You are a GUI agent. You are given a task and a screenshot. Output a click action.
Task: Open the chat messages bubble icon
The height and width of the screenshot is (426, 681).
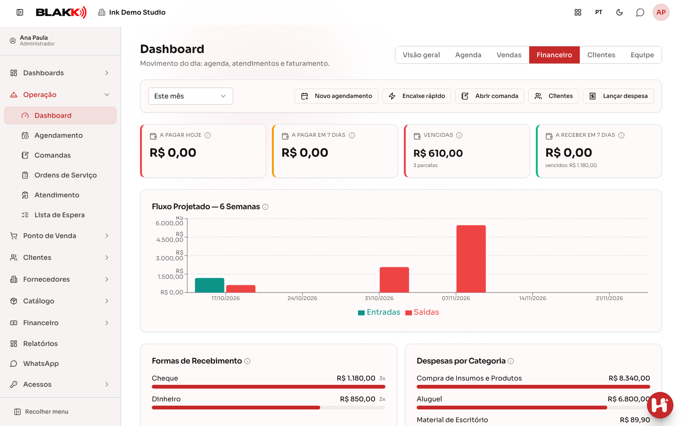click(640, 12)
